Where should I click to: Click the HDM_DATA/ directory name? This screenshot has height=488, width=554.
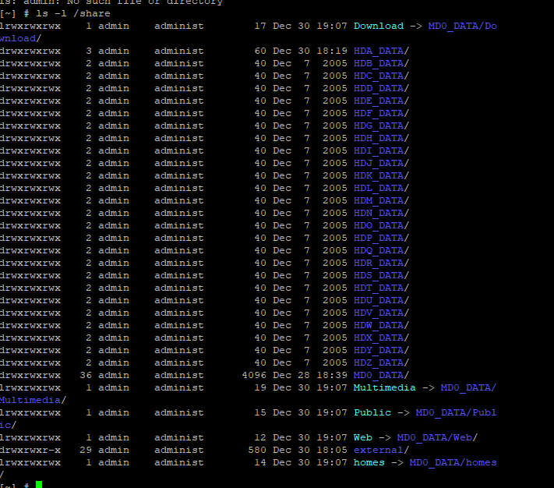pos(381,200)
